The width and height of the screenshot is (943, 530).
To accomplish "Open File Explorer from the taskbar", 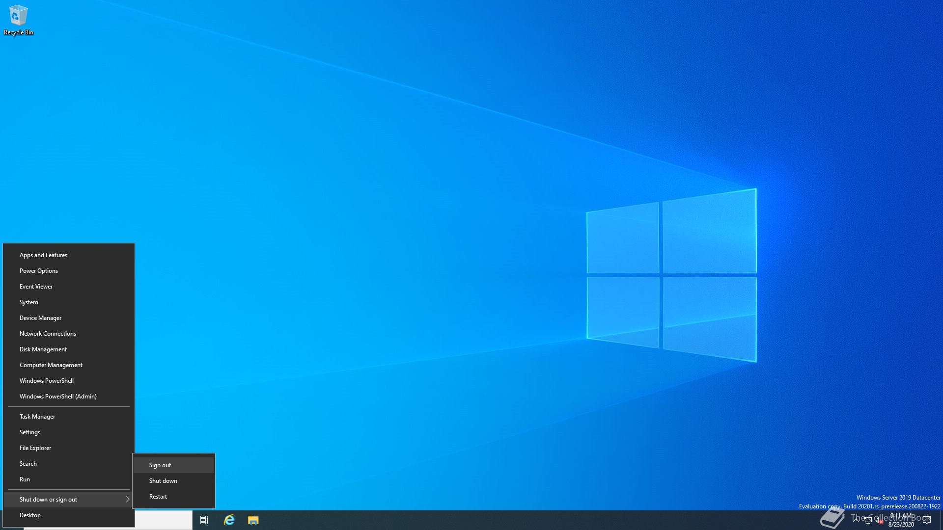I will point(253,520).
